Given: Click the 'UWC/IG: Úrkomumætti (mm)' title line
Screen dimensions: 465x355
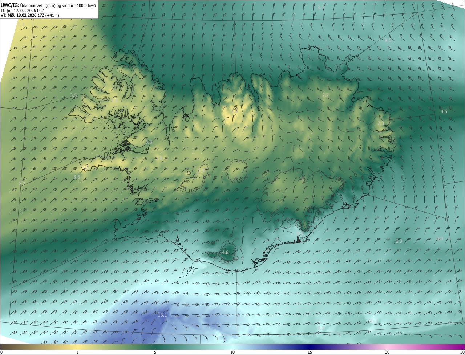Looking at the screenshot, I should pos(48,5).
